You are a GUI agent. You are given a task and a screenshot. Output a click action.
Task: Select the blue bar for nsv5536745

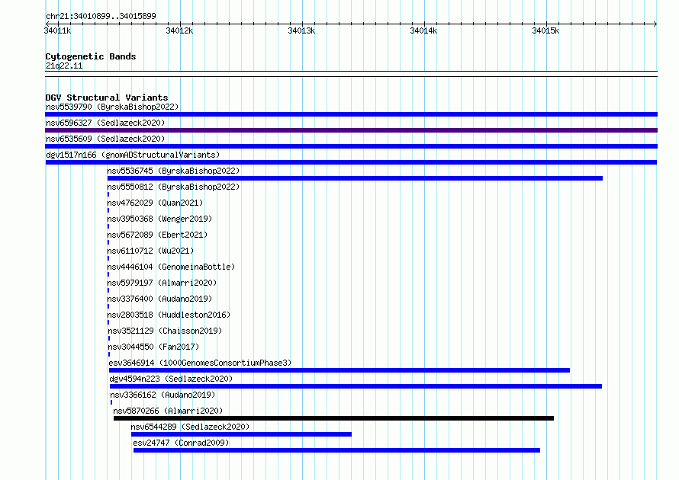[355, 178]
